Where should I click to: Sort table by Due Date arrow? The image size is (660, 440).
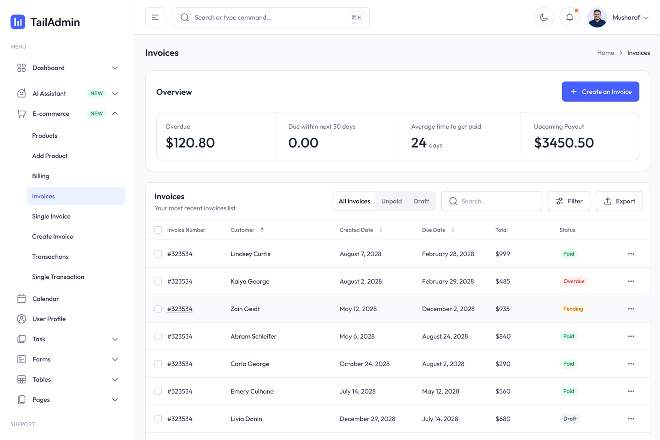tap(453, 230)
